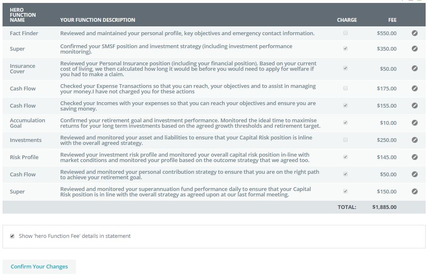Click the Your Function Description column header
The height and width of the screenshot is (276, 429).
click(x=97, y=20)
